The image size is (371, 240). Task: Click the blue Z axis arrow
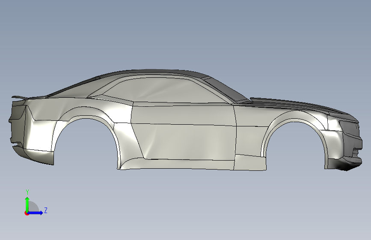pyautogui.click(x=36, y=213)
